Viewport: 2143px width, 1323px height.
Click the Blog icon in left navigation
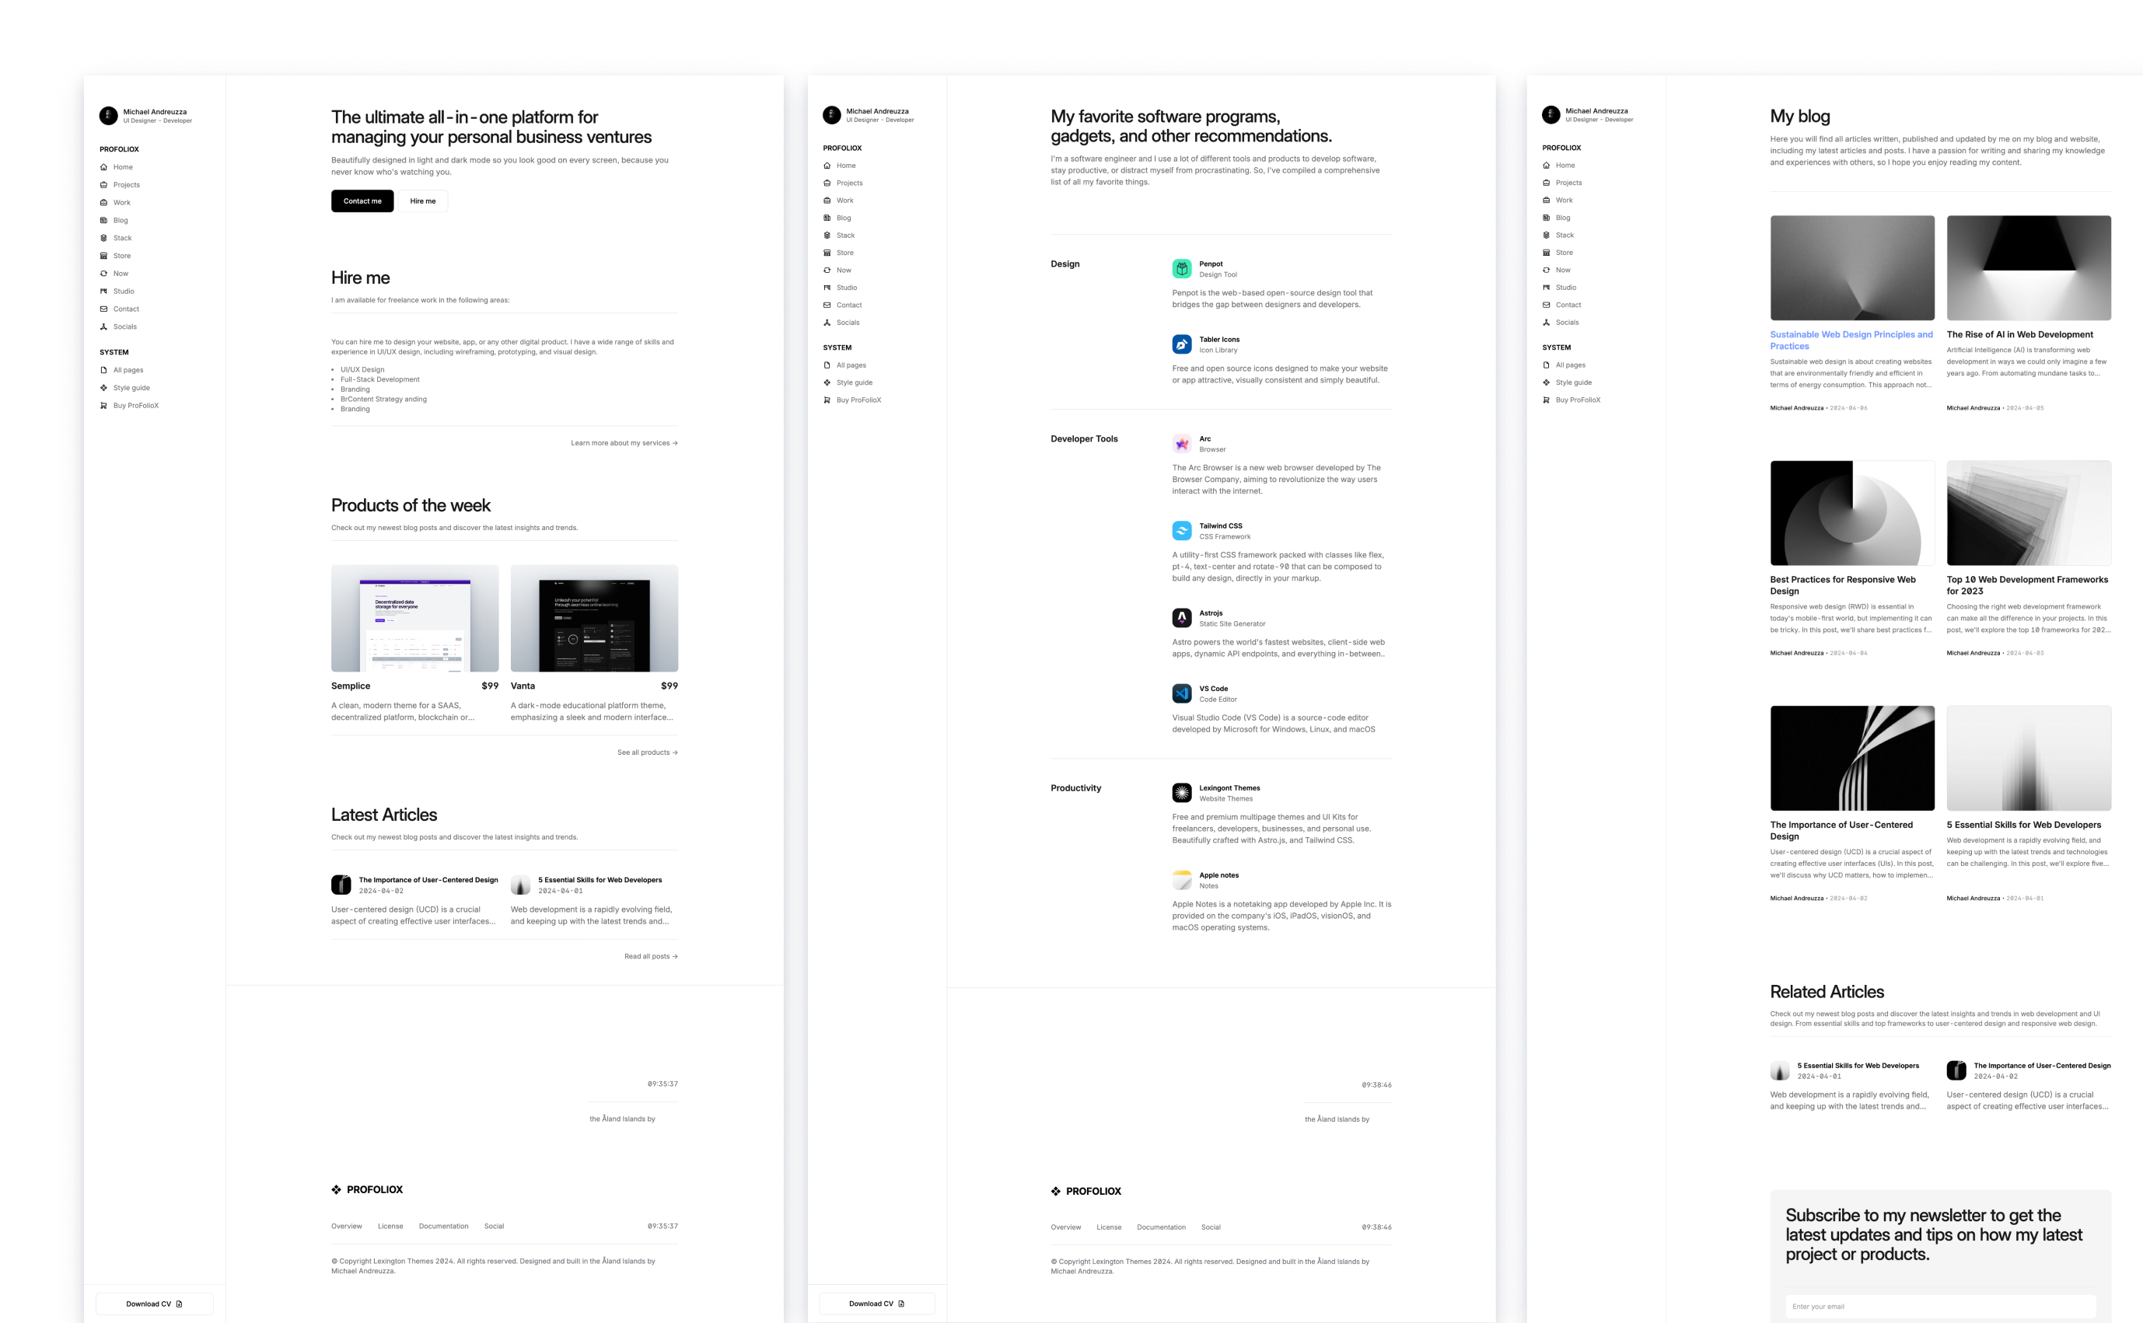pyautogui.click(x=104, y=218)
